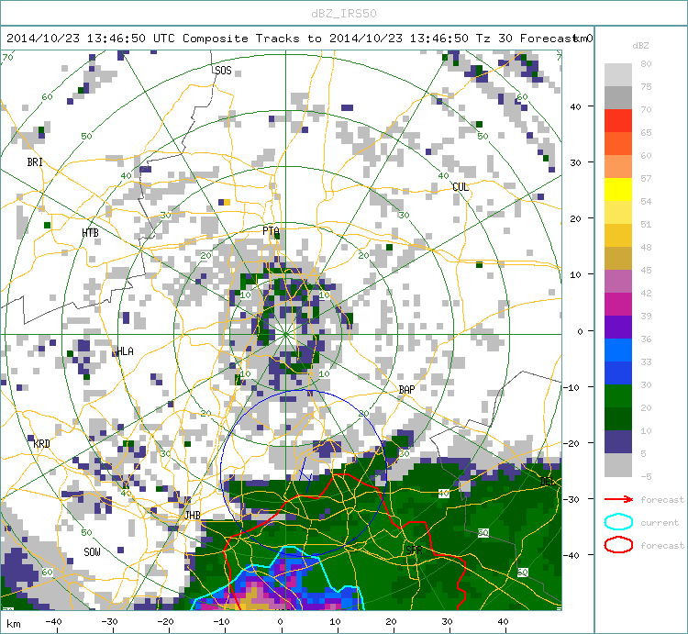Viewport: 688px width, 634px height.
Task: Click the 54 dBZ bright yellow swatch
Action: (x=618, y=189)
